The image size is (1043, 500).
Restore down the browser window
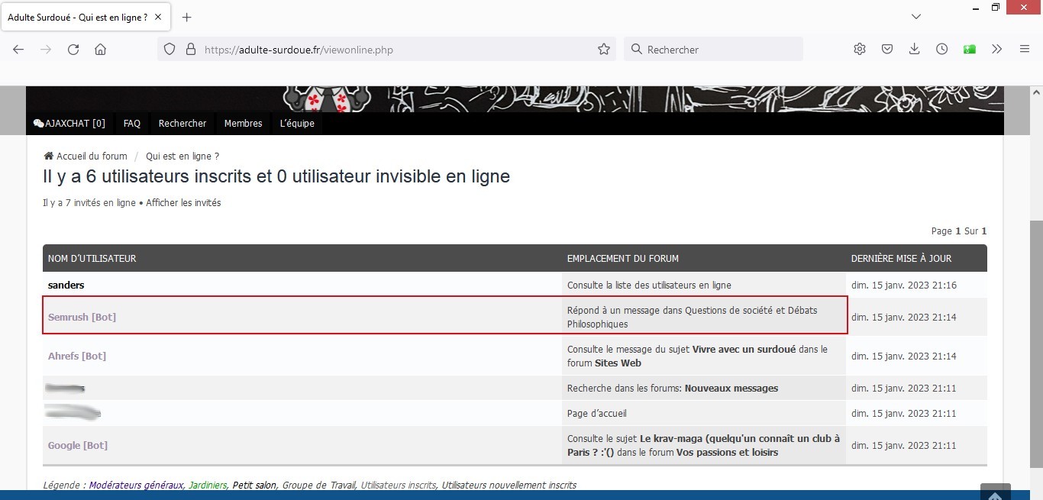click(996, 7)
